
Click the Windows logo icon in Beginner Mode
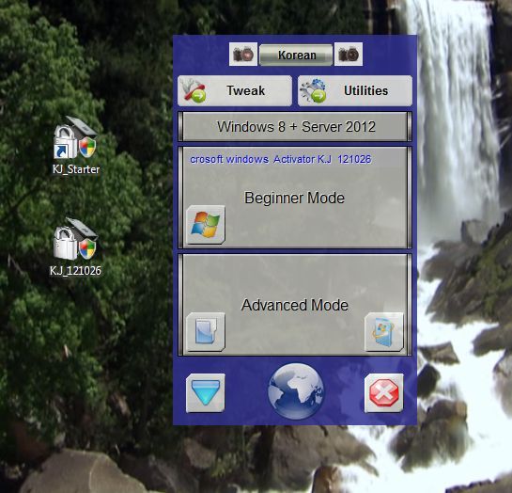pyautogui.click(x=206, y=225)
